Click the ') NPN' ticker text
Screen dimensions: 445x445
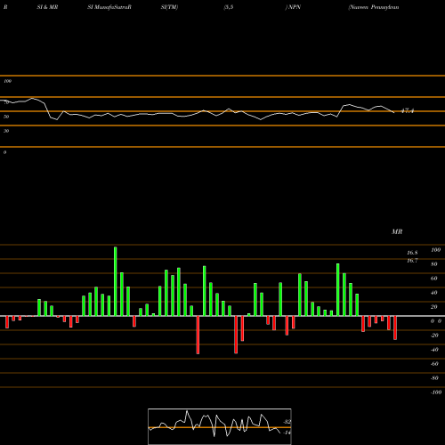pos(293,7)
